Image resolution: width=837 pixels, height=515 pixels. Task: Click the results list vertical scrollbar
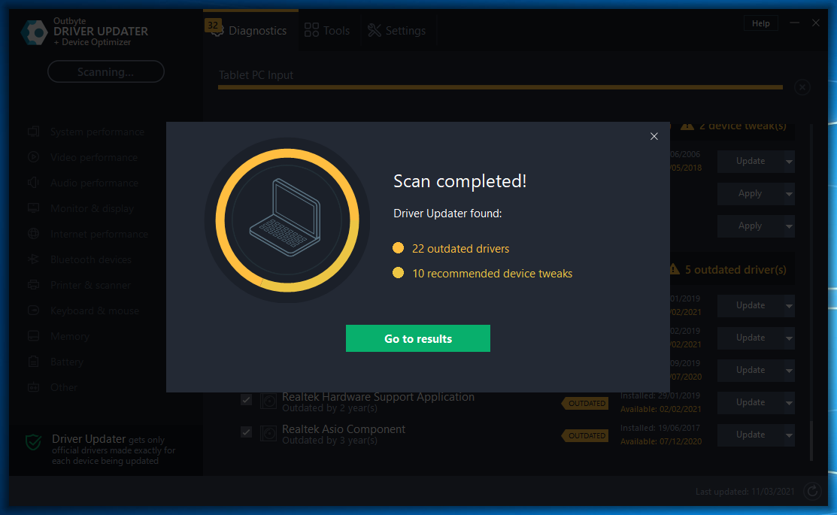[x=811, y=441]
